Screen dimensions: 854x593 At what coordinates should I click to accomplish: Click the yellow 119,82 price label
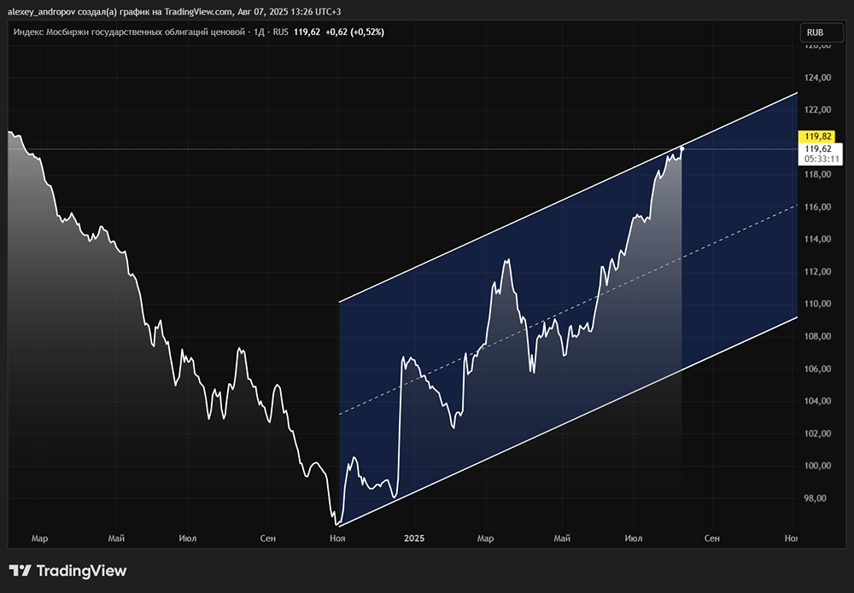[818, 137]
